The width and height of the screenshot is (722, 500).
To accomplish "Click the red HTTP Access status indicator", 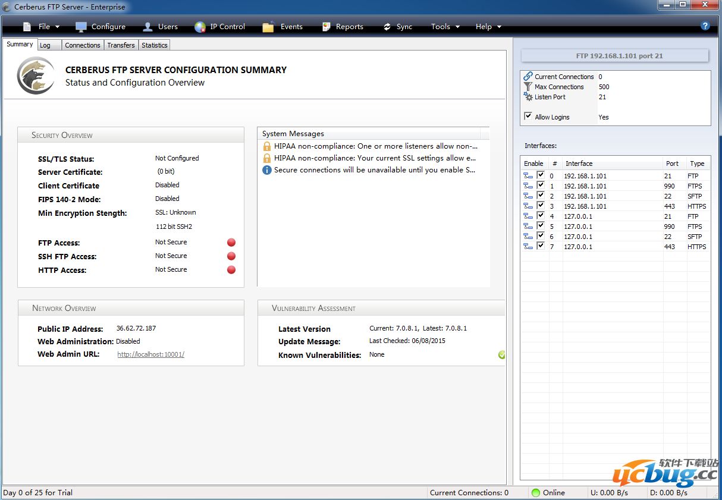I will [231, 270].
